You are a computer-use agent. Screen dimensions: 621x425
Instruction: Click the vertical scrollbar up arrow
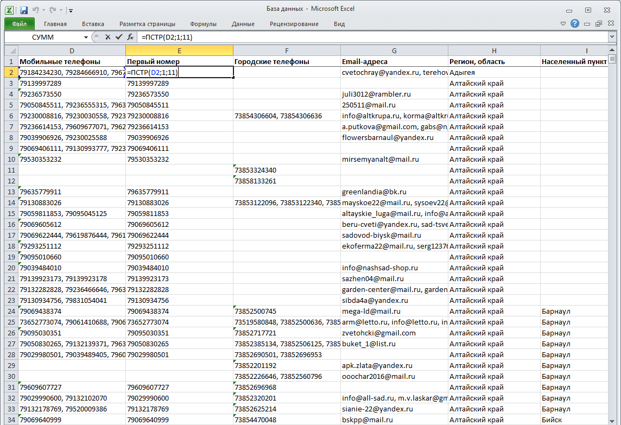coord(612,50)
